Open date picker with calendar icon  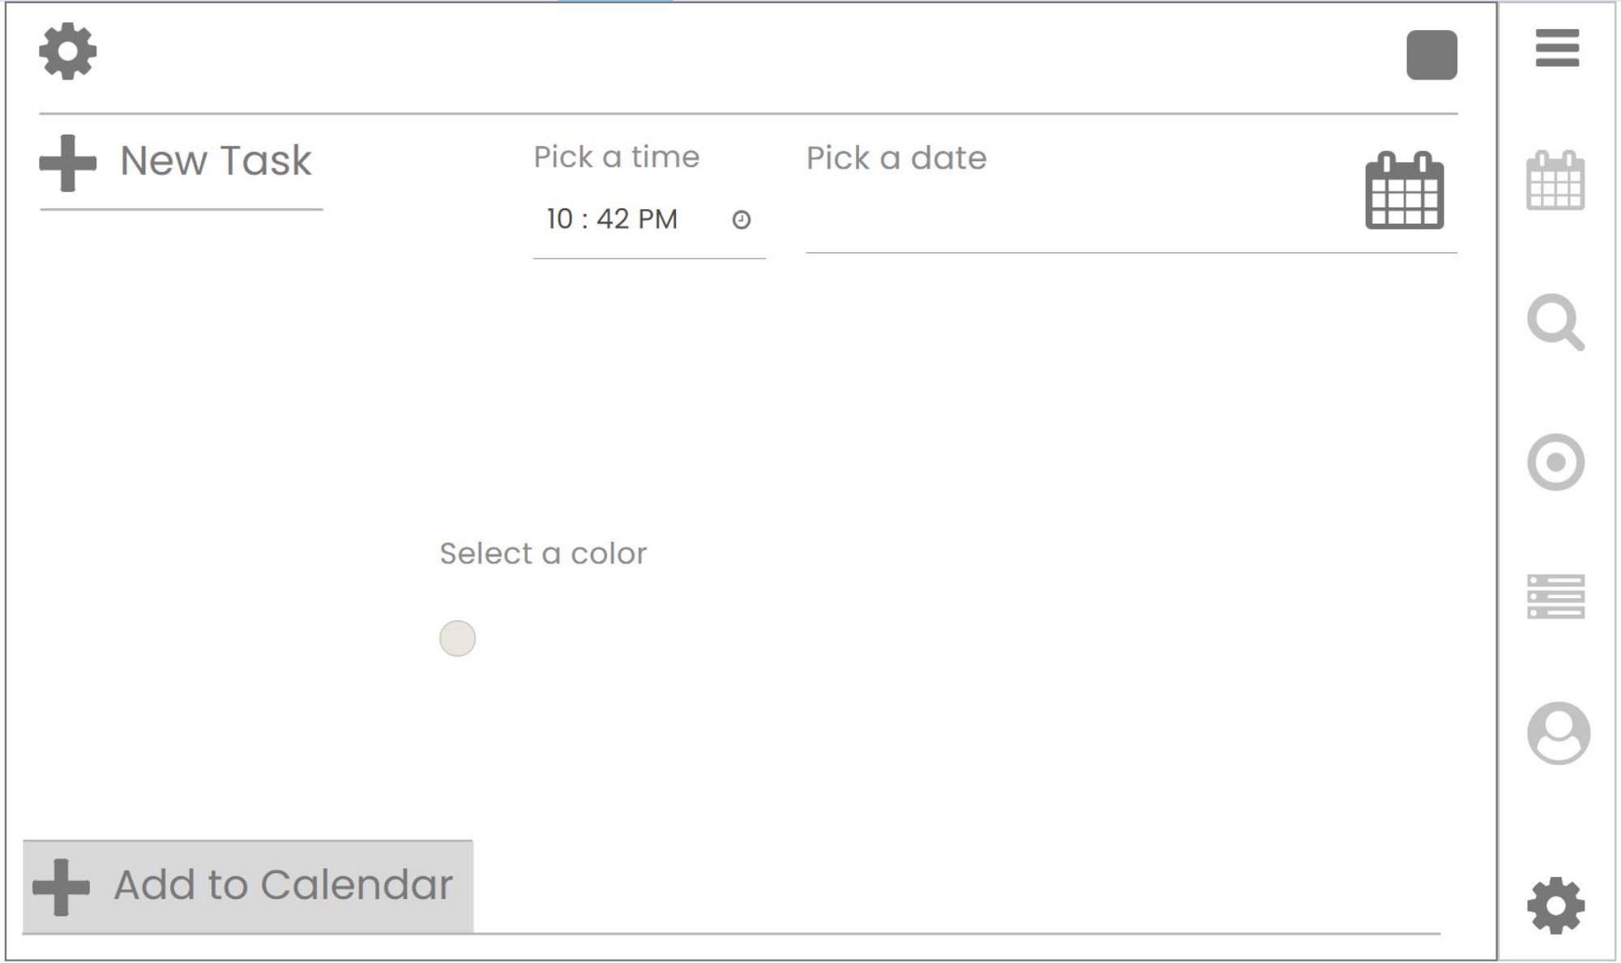(x=1404, y=191)
